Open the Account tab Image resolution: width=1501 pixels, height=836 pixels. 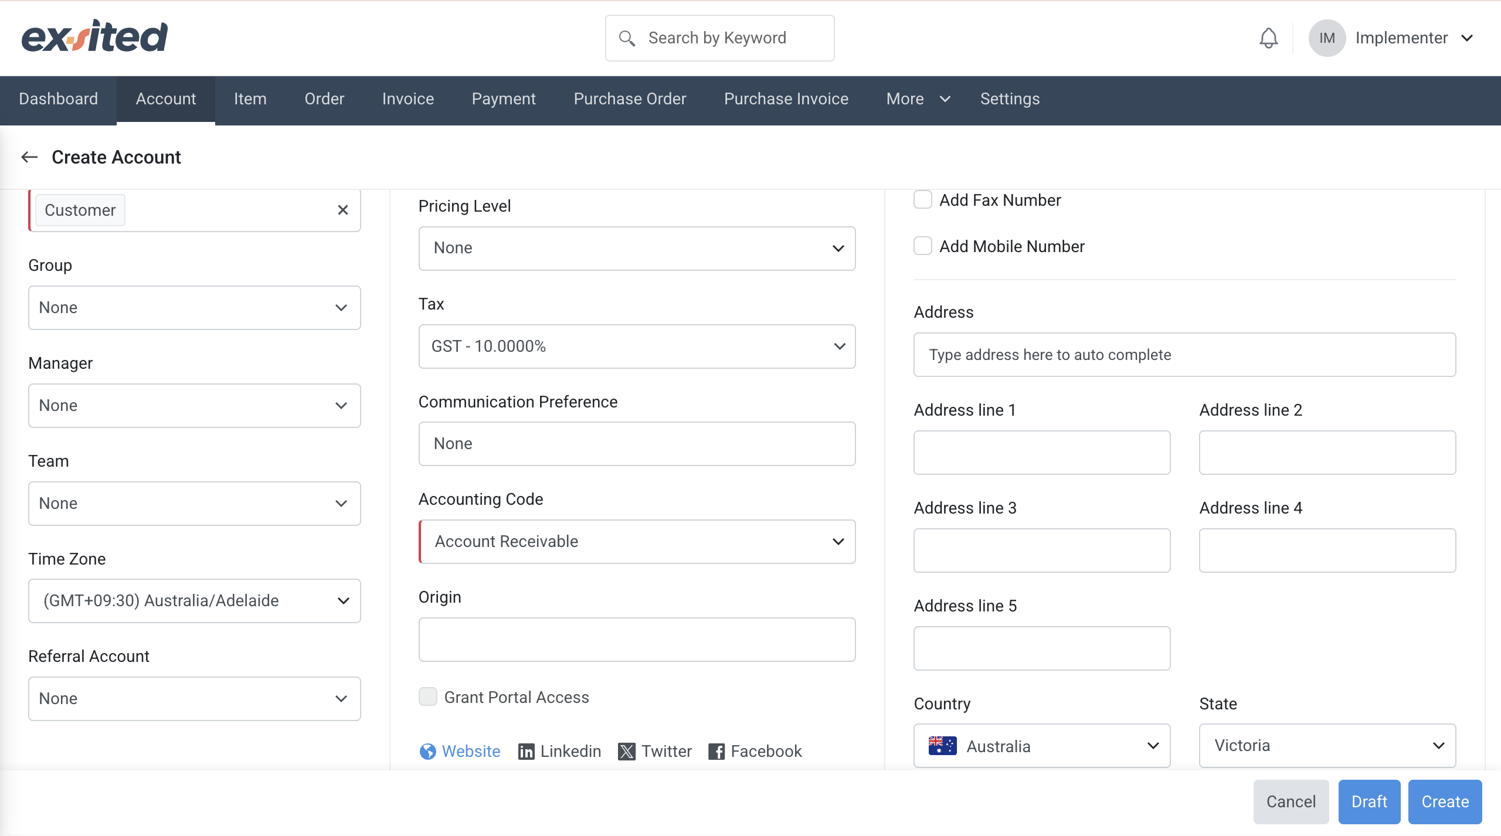(166, 99)
